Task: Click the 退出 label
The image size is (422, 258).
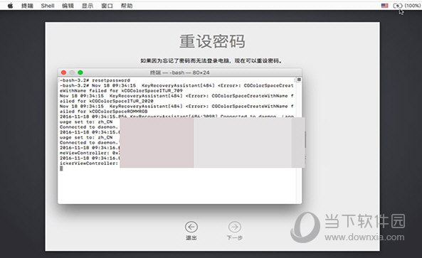Action: 191,238
